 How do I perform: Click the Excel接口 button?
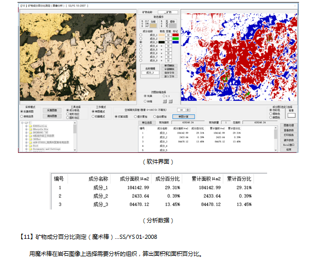click(290, 146)
